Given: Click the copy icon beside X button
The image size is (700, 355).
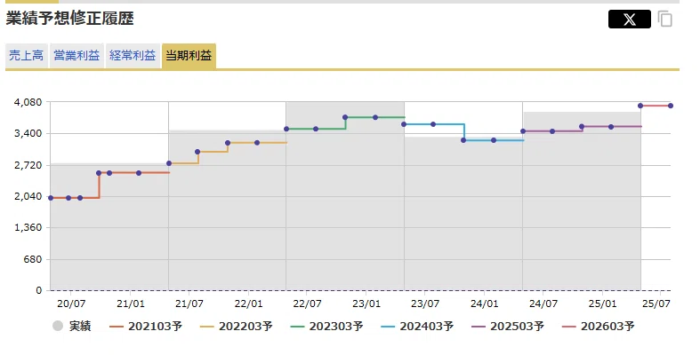Looking at the screenshot, I should coord(664,20).
